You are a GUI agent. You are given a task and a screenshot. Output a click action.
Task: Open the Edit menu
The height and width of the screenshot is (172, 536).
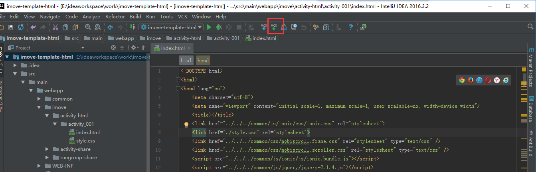(x=14, y=16)
